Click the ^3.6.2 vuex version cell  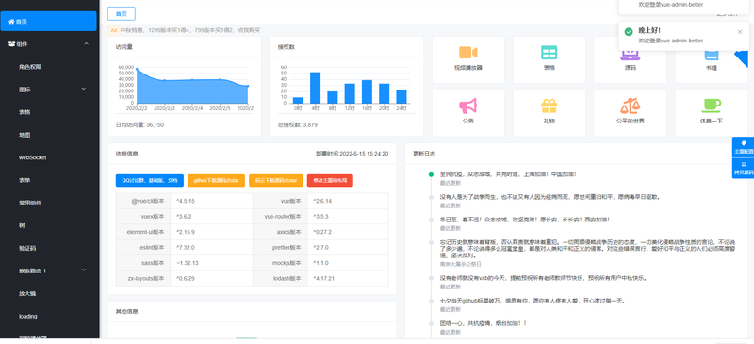click(x=211, y=217)
